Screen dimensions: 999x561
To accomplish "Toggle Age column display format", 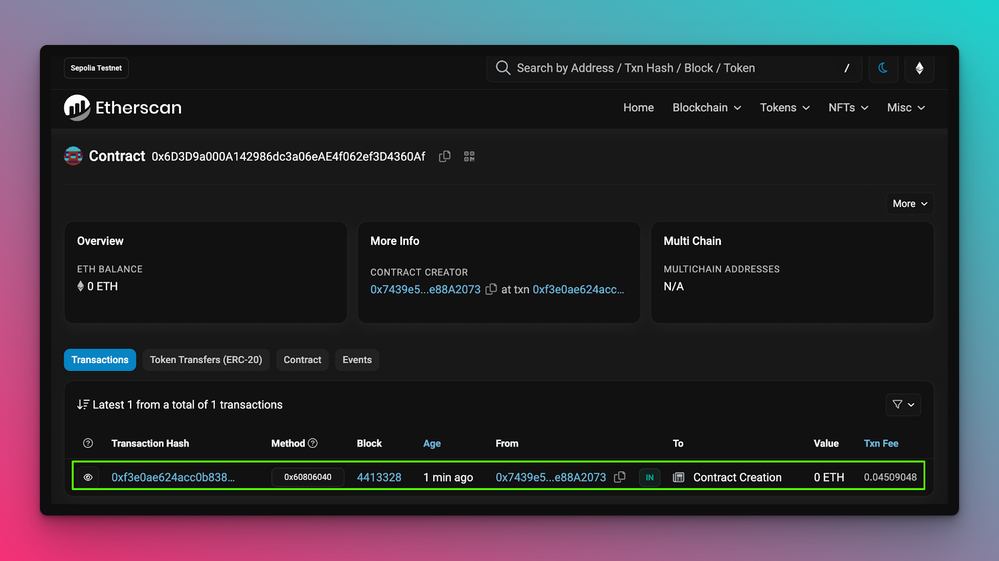I will pos(432,444).
